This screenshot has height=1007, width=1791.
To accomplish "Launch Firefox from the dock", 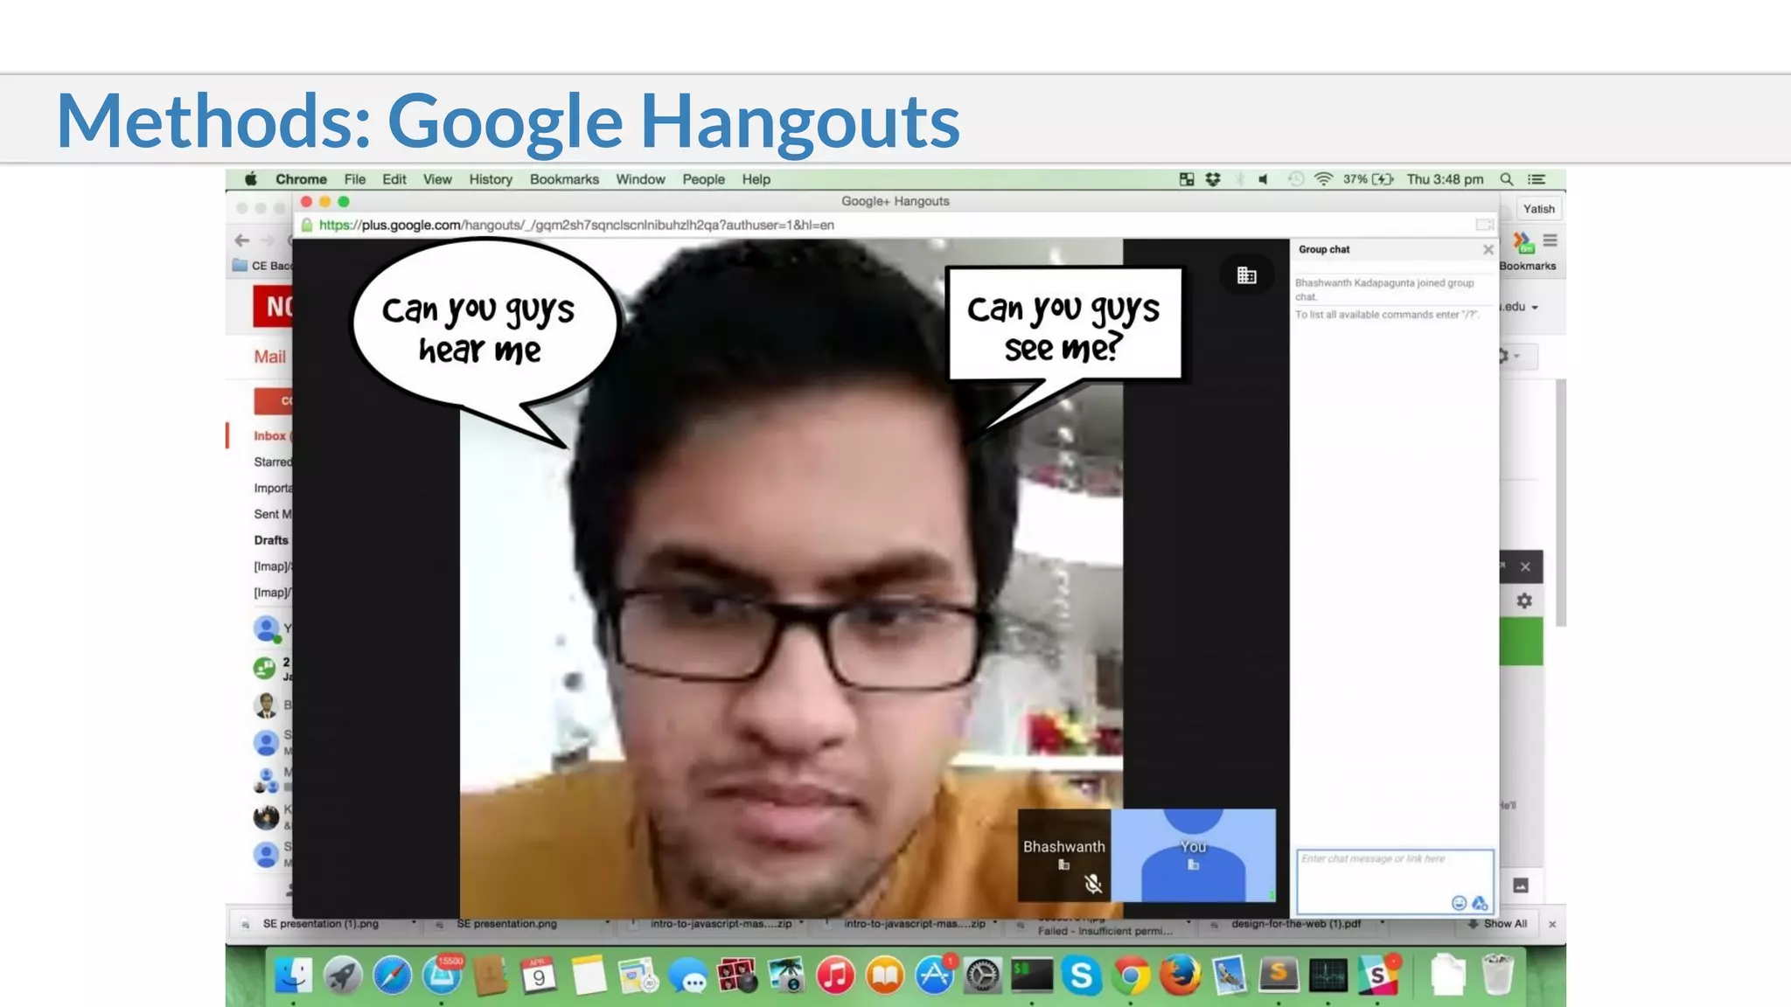I will [x=1181, y=976].
